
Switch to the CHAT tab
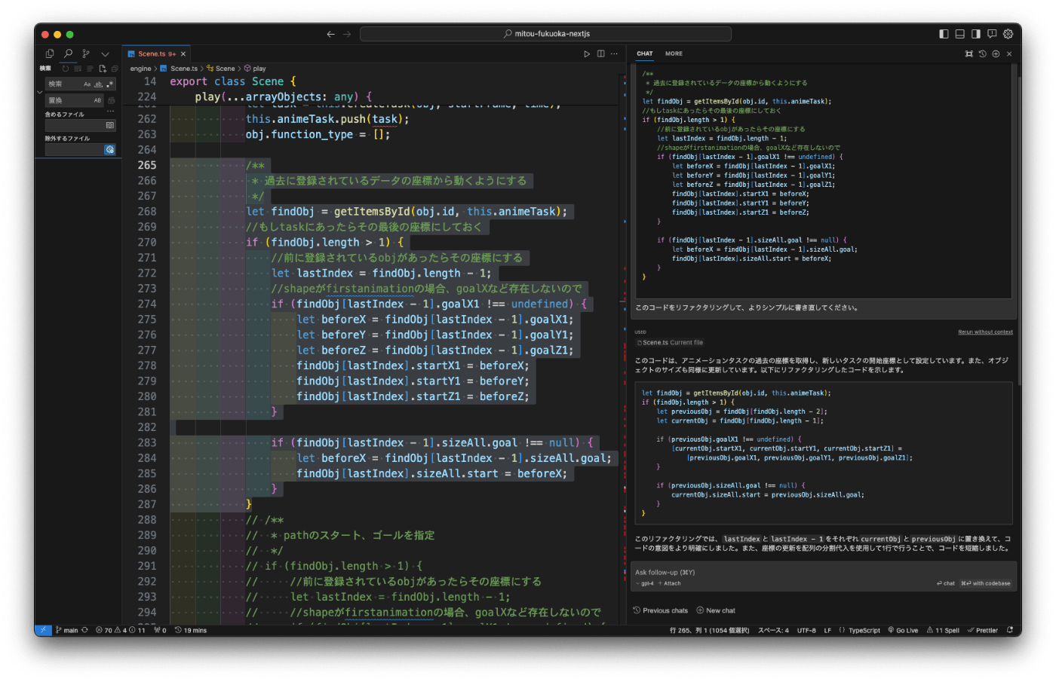[645, 54]
